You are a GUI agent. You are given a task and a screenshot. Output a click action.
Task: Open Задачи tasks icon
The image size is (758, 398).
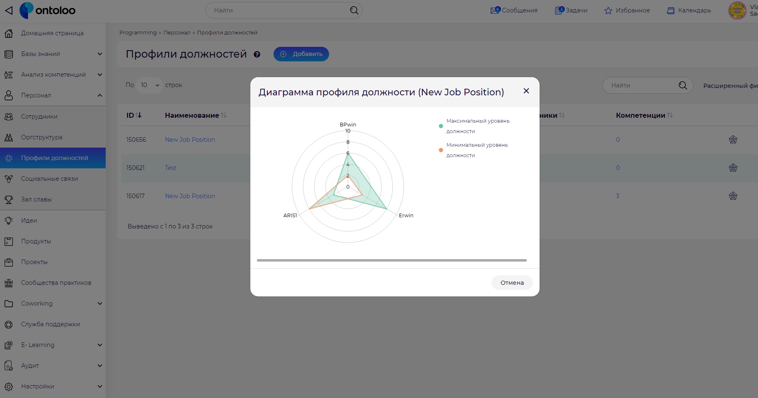pyautogui.click(x=559, y=10)
